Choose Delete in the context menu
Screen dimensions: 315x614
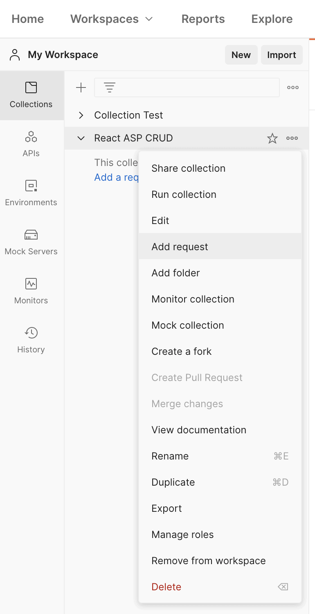click(220, 587)
